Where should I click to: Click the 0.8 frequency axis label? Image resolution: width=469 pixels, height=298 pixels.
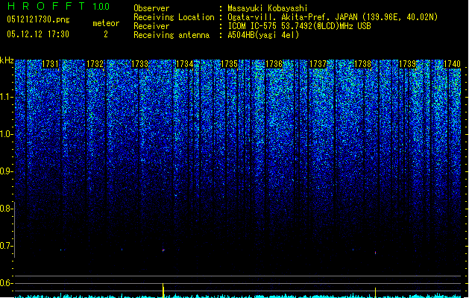click(5, 209)
